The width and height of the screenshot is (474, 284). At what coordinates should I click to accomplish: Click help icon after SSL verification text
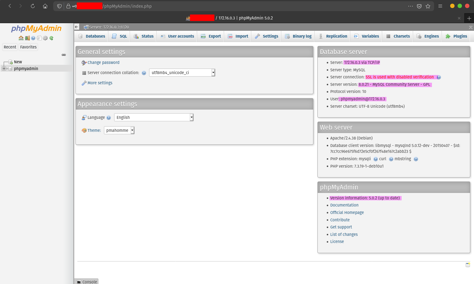click(x=438, y=77)
